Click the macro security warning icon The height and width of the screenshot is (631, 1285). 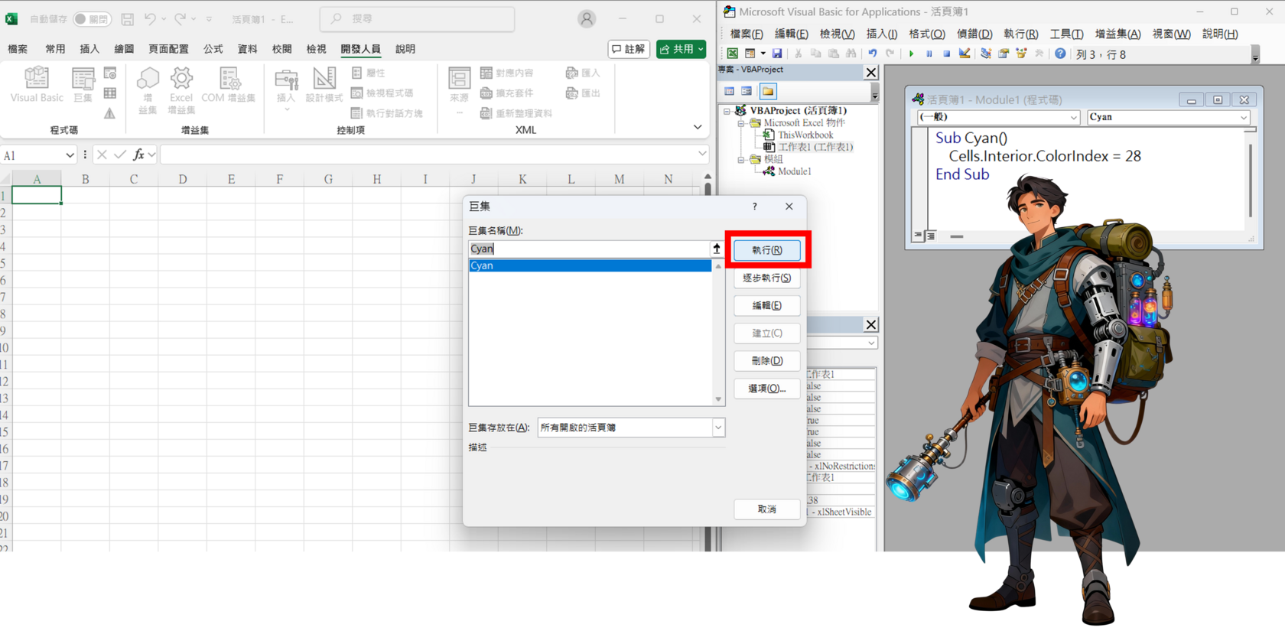110,113
